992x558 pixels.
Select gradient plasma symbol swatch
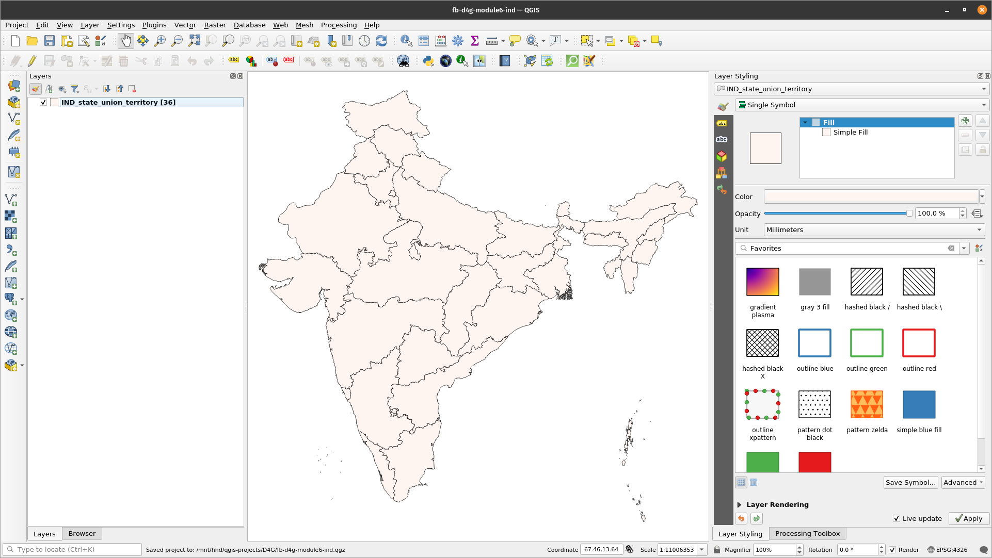pyautogui.click(x=762, y=282)
